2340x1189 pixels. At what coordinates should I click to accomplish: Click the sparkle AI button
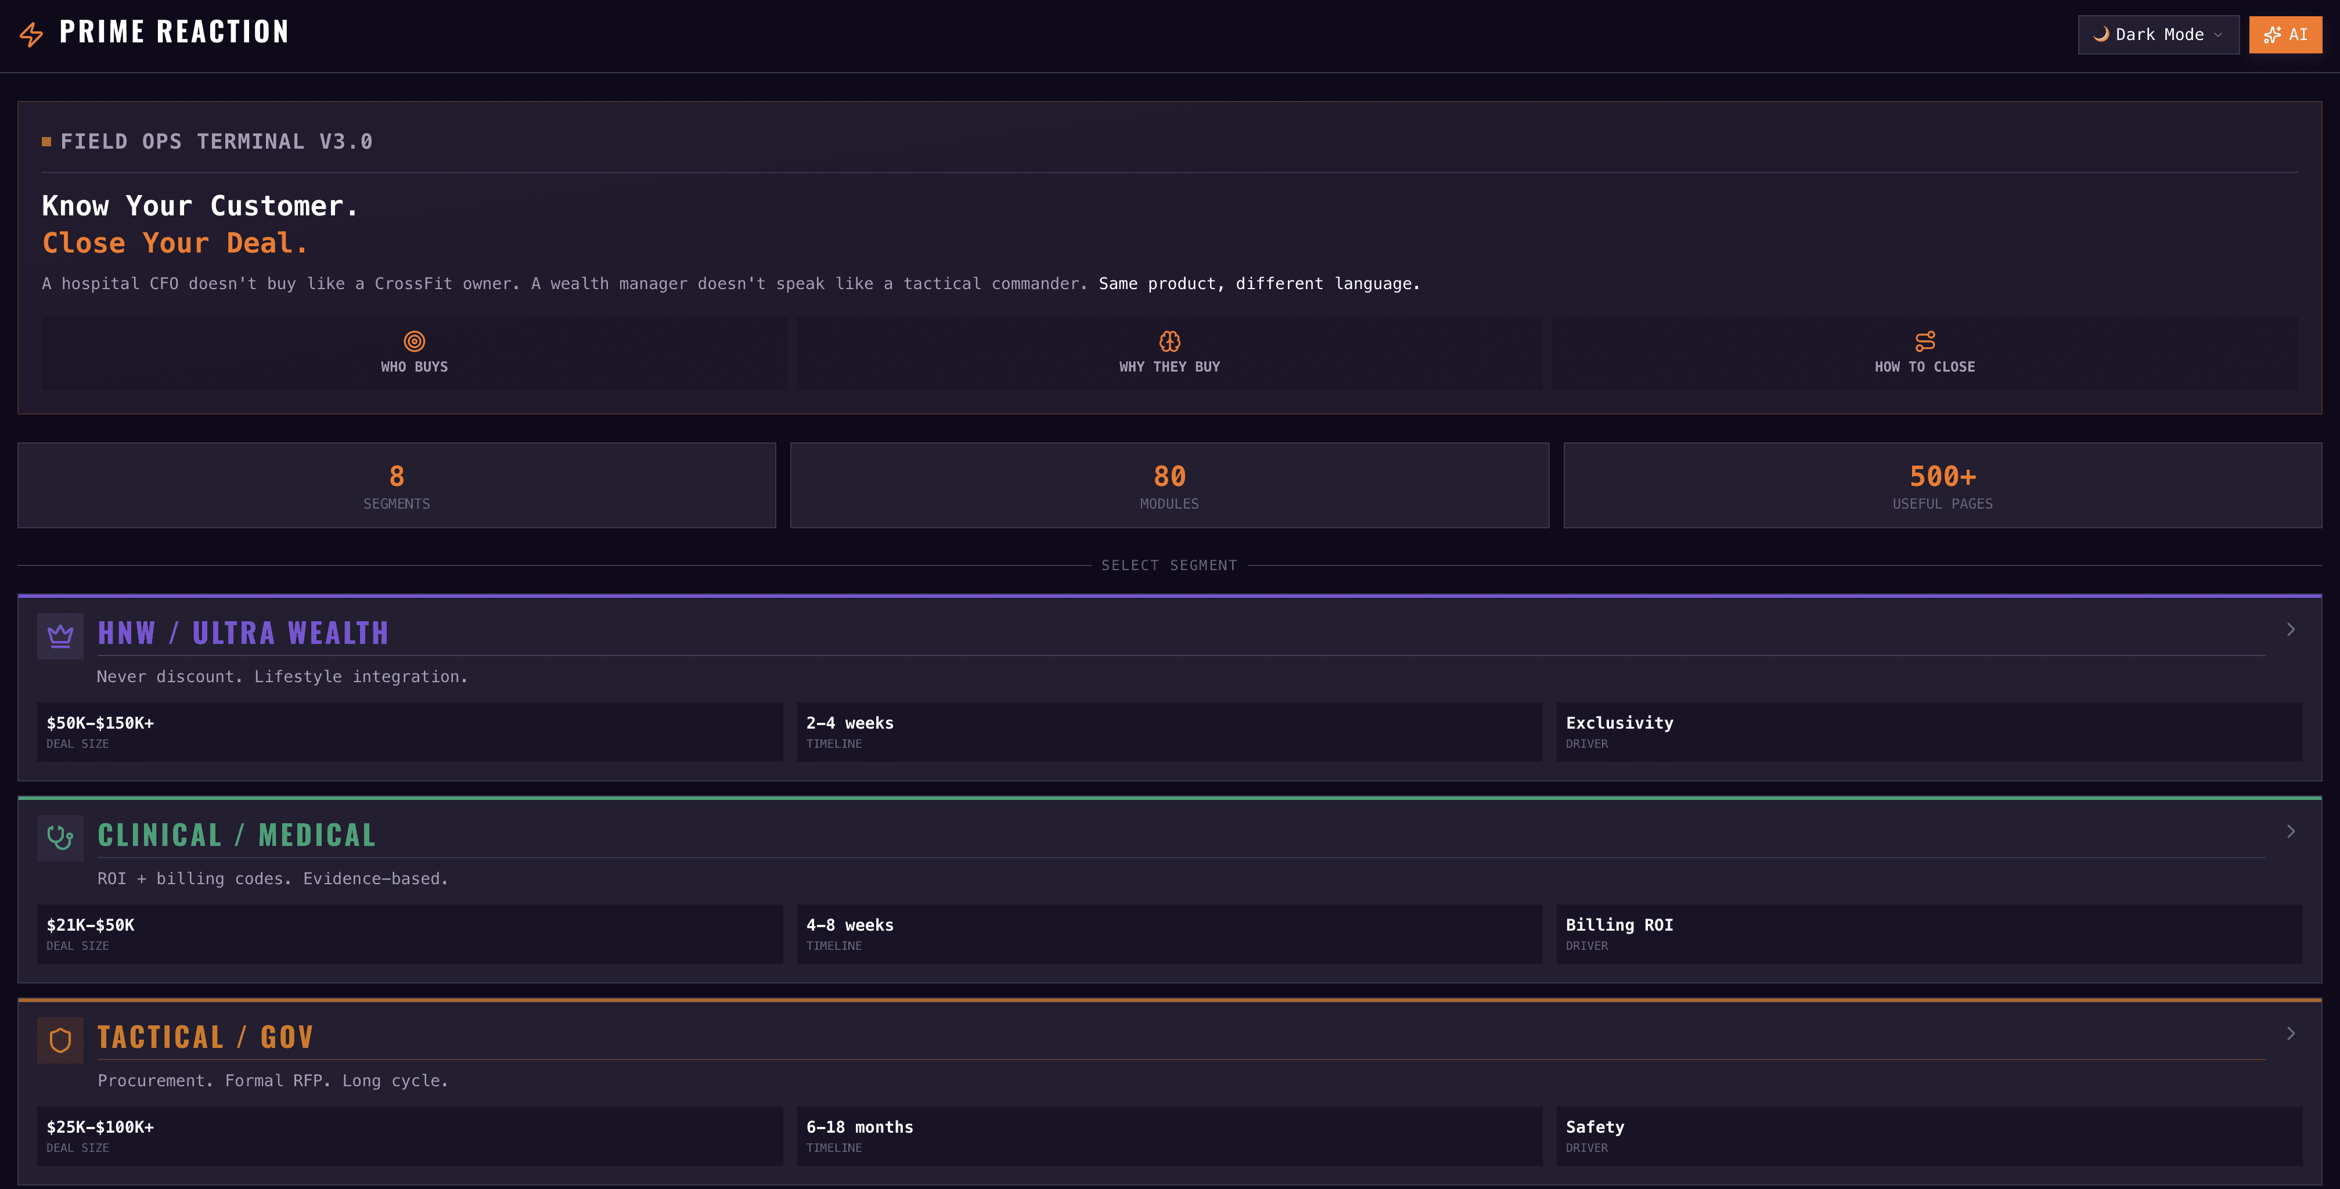(2285, 34)
